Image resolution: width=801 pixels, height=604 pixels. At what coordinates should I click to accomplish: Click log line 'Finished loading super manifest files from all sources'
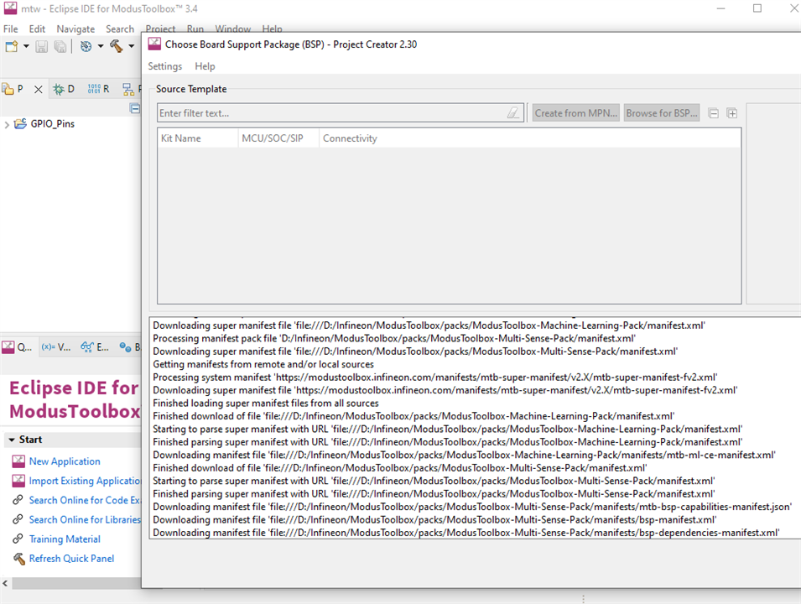[x=266, y=404]
